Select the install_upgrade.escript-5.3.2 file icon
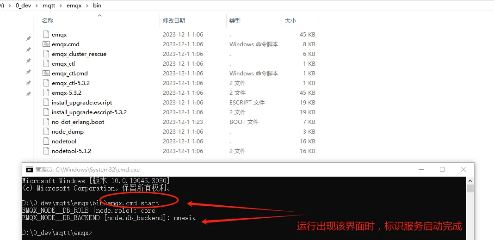 click(x=46, y=112)
